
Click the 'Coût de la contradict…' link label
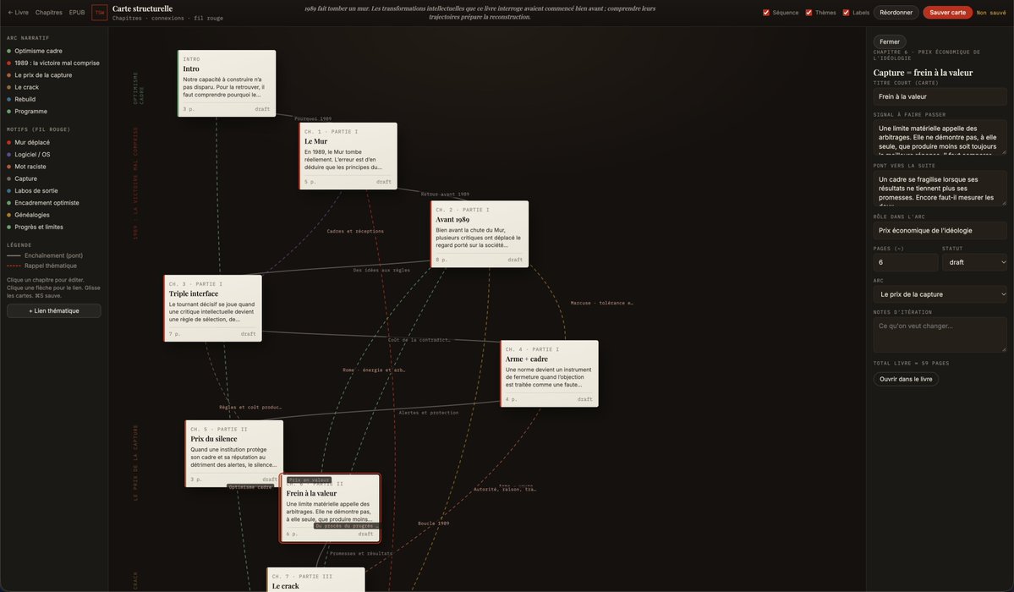point(419,340)
